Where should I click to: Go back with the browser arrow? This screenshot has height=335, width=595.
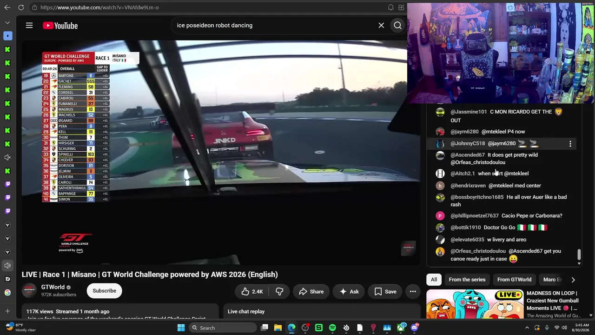(x=7, y=7)
